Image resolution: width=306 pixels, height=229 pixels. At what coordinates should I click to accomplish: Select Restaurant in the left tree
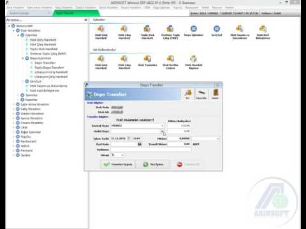pos(29,141)
